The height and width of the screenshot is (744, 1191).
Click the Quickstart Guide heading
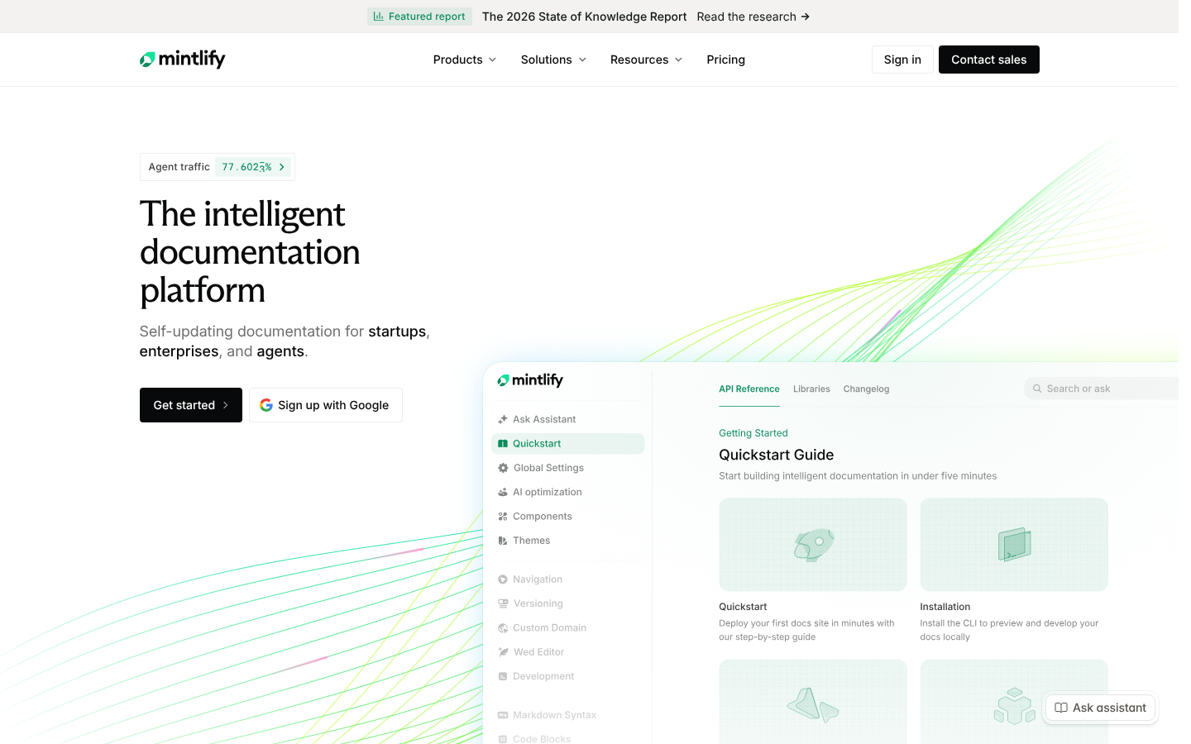pos(776,455)
